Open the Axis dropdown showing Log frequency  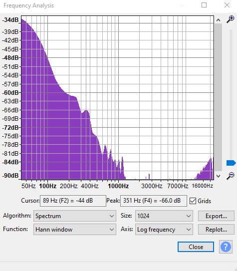tap(164, 230)
